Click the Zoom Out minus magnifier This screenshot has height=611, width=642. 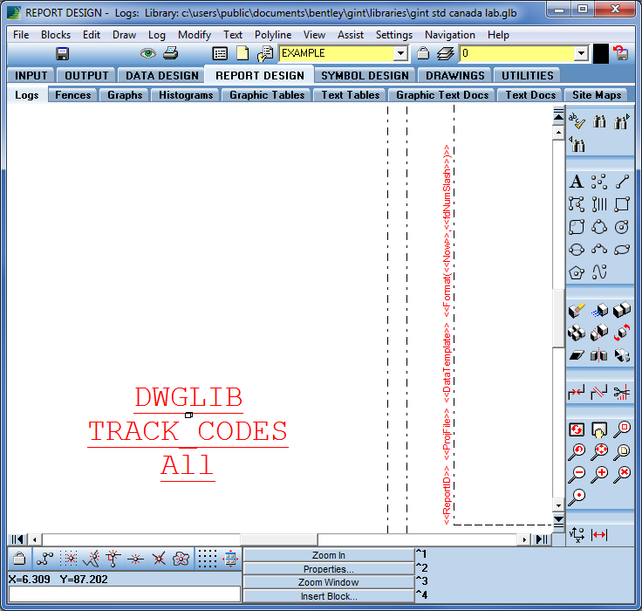pos(577,474)
